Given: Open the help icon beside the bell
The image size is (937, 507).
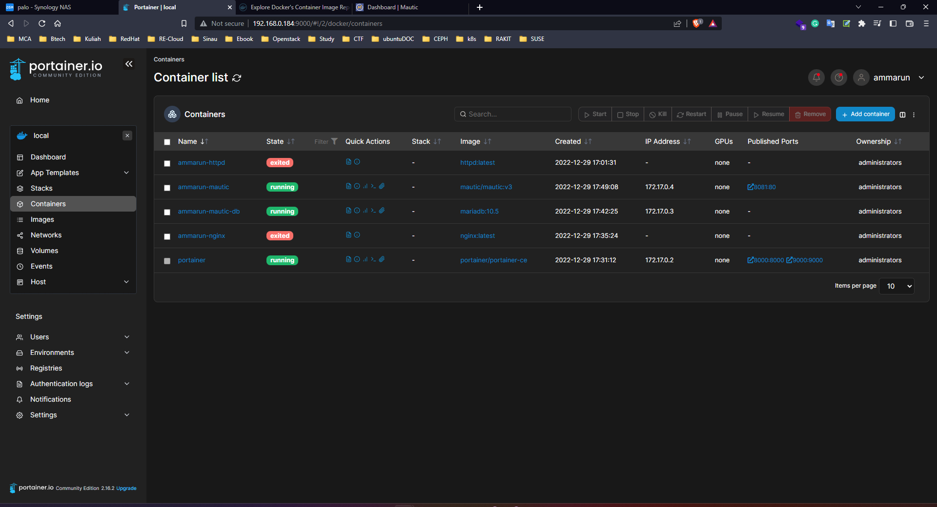Looking at the screenshot, I should click(x=839, y=78).
